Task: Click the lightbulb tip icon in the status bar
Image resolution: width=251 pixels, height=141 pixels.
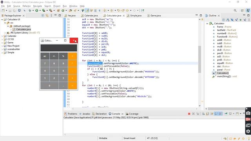Action: (x=249, y=138)
